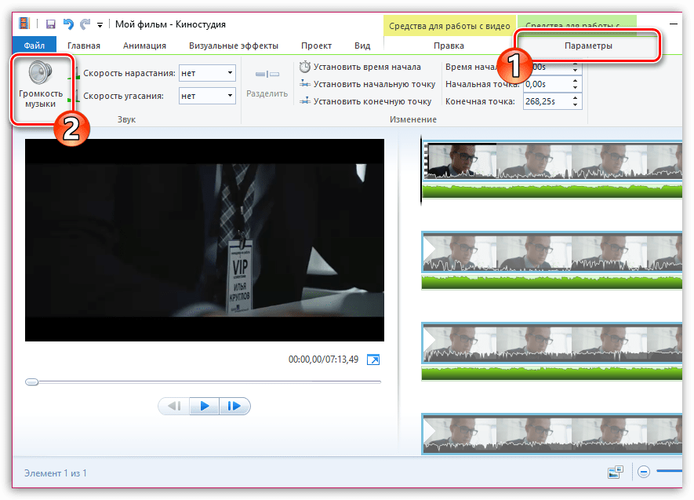This screenshot has width=694, height=500.
Task: Click the Movie Maker film app icon
Action: 24,24
